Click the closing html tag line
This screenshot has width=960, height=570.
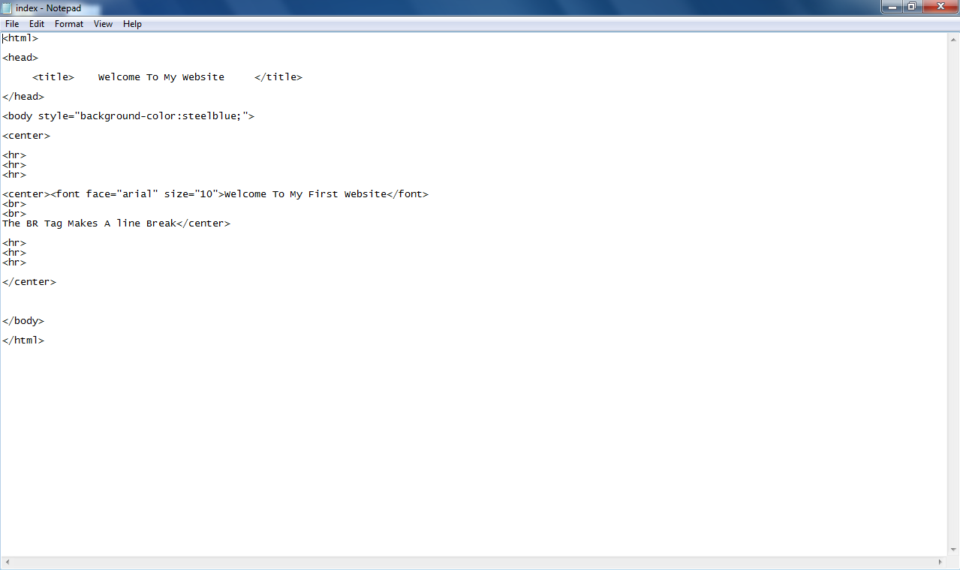(x=23, y=340)
